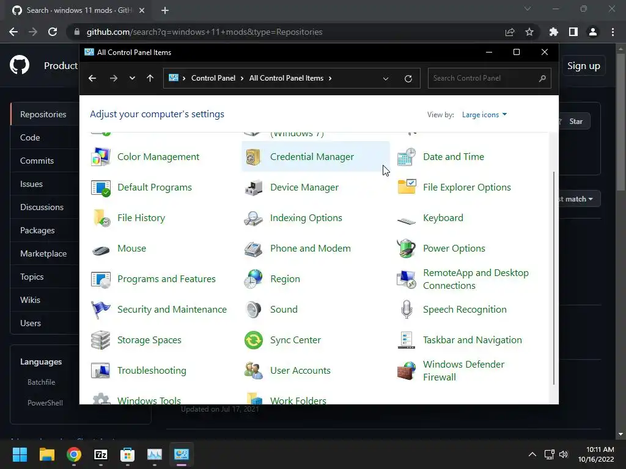Open the Speech Recognition microphone icon
626x469 pixels.
click(x=407, y=310)
